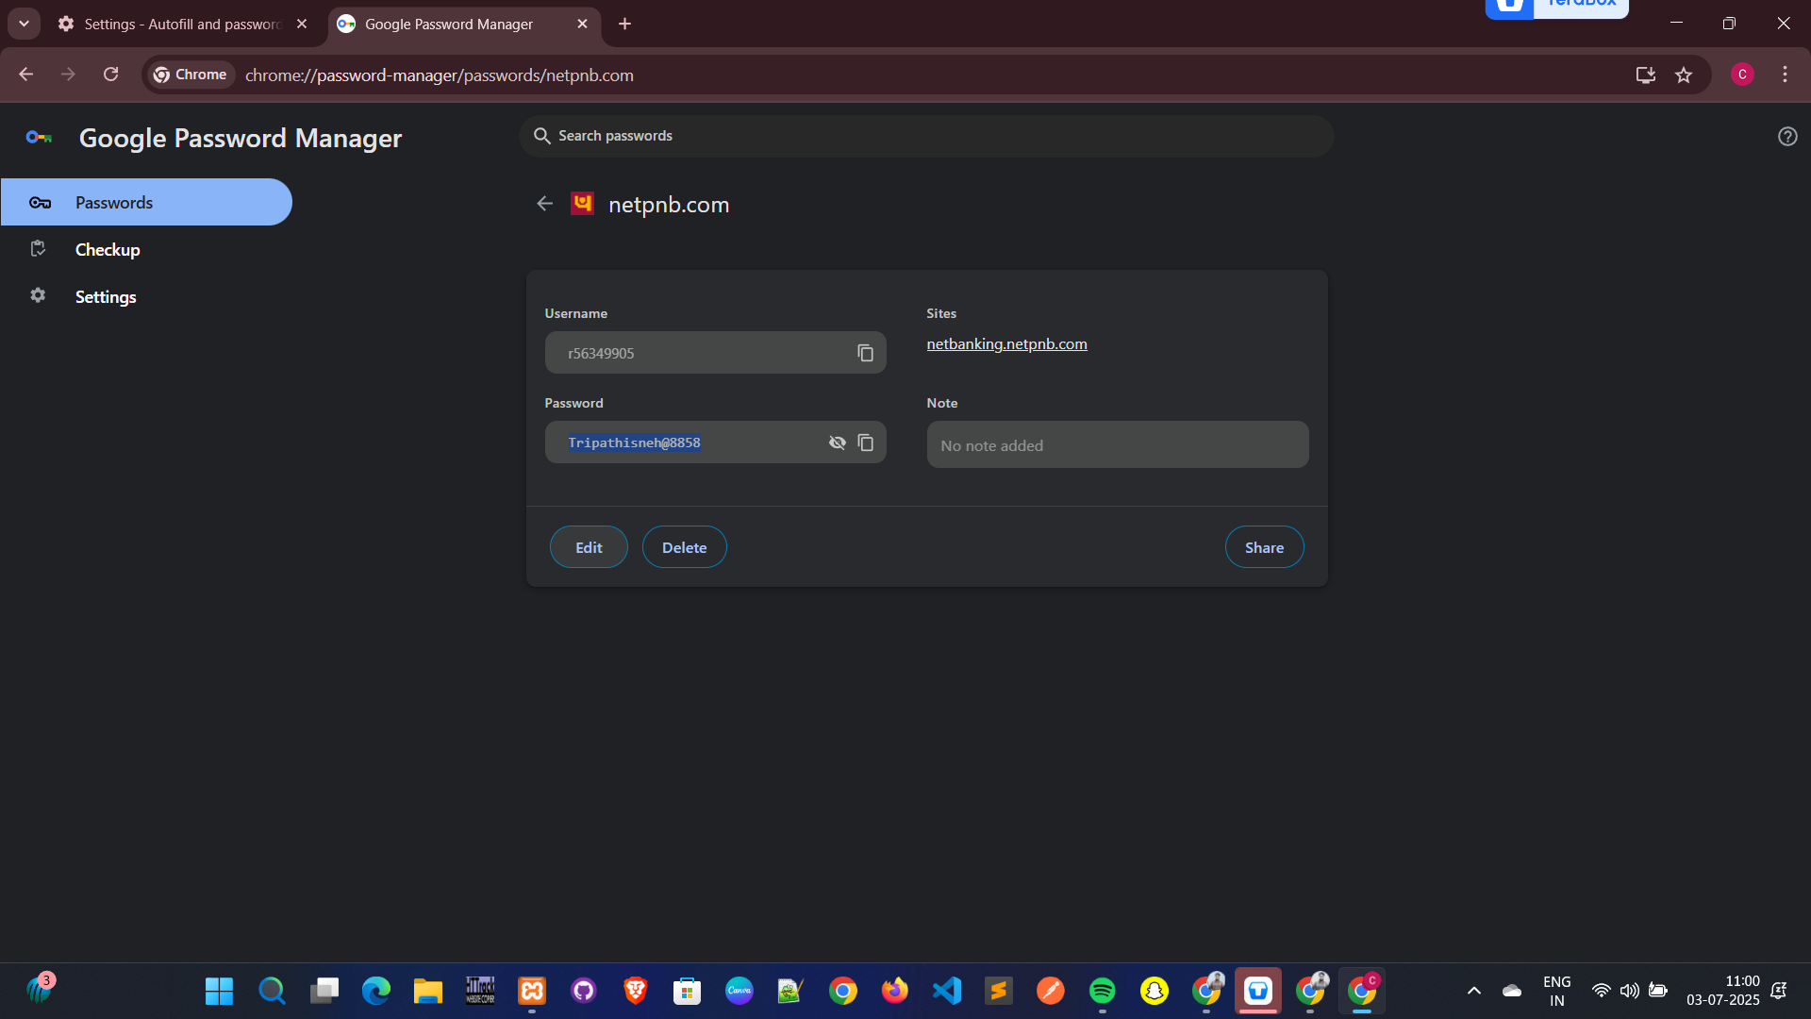Open Snapchat from the taskbar
This screenshot has height=1019, width=1811.
[1154, 991]
